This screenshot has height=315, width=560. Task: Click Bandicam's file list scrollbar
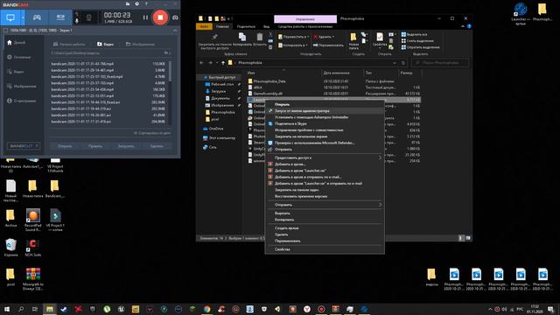pyautogui.click(x=170, y=71)
